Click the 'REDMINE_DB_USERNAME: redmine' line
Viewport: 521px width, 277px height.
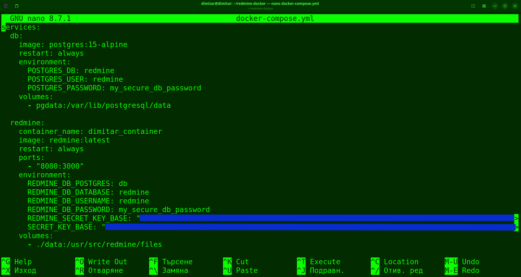click(x=88, y=201)
